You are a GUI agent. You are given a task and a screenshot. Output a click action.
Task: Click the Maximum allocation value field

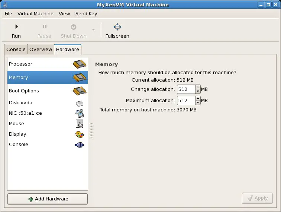186,101
